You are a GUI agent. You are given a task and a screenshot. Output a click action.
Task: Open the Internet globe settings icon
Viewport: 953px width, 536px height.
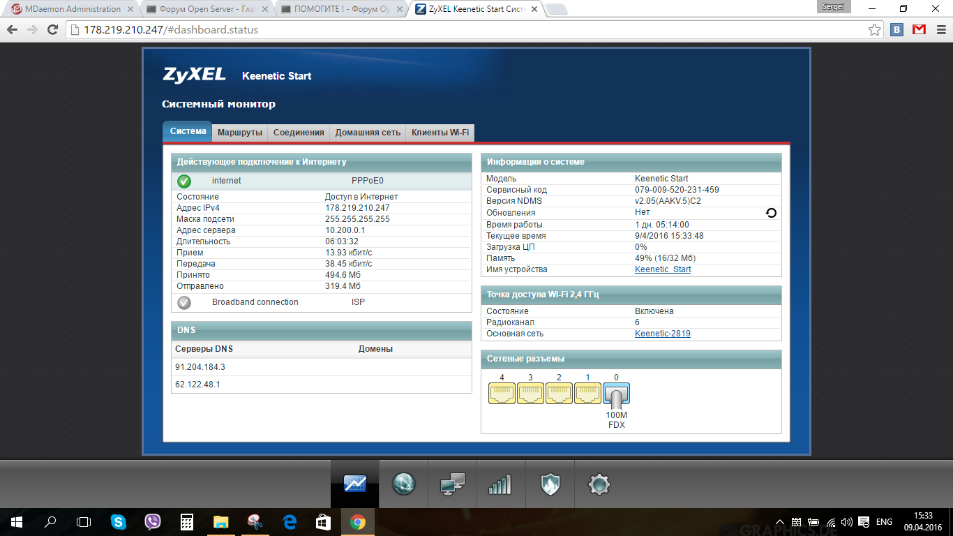click(x=404, y=484)
